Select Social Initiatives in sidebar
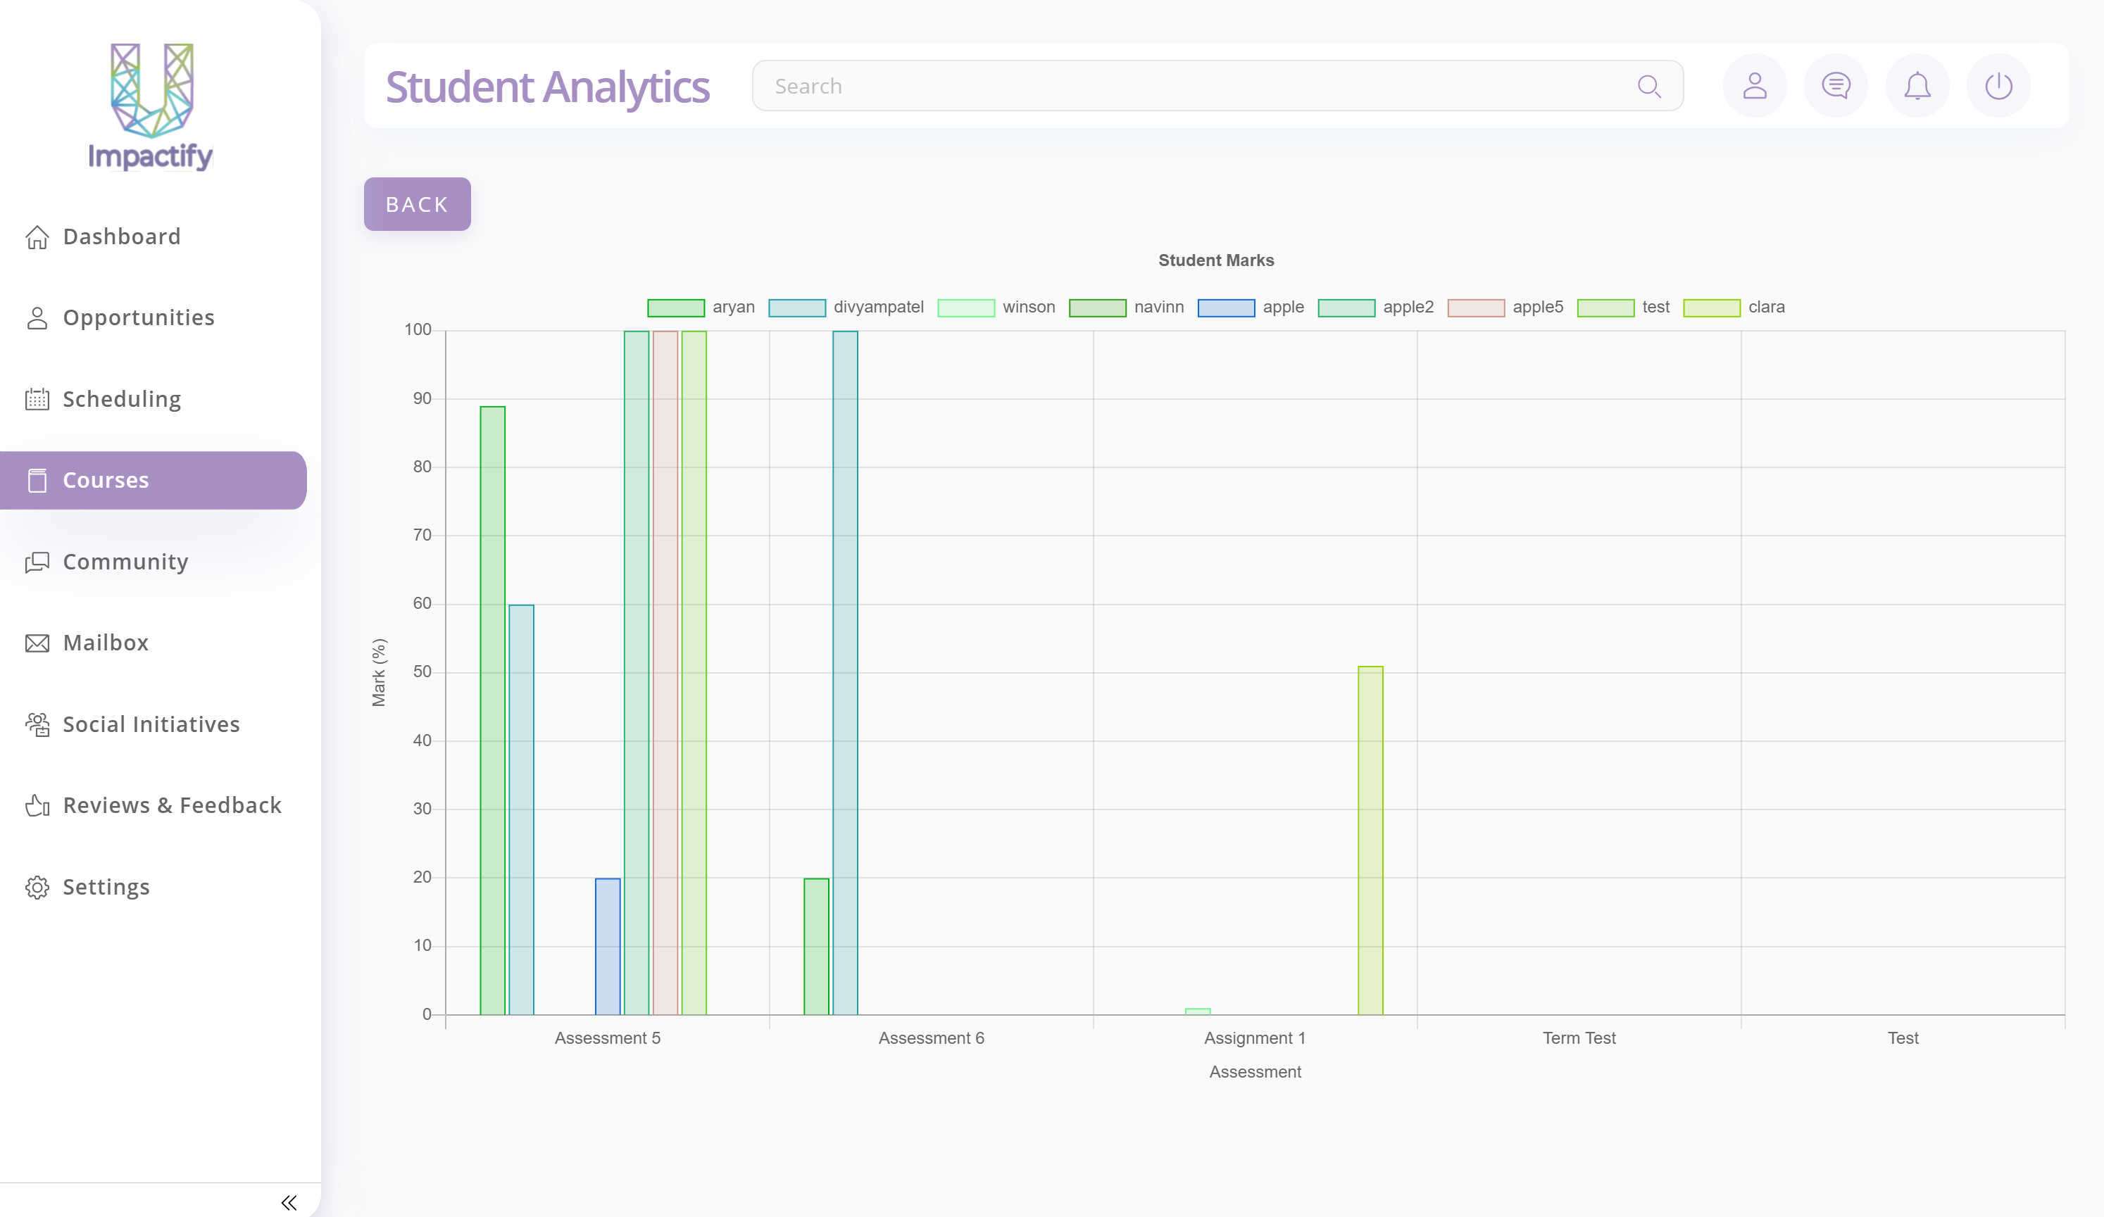The width and height of the screenshot is (2104, 1217). click(151, 724)
